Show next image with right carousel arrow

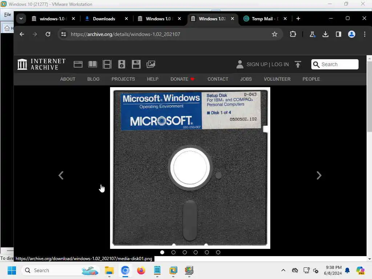[x=319, y=175]
